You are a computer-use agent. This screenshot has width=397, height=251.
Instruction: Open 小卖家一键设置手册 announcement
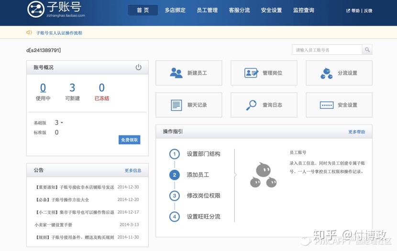click(54, 225)
